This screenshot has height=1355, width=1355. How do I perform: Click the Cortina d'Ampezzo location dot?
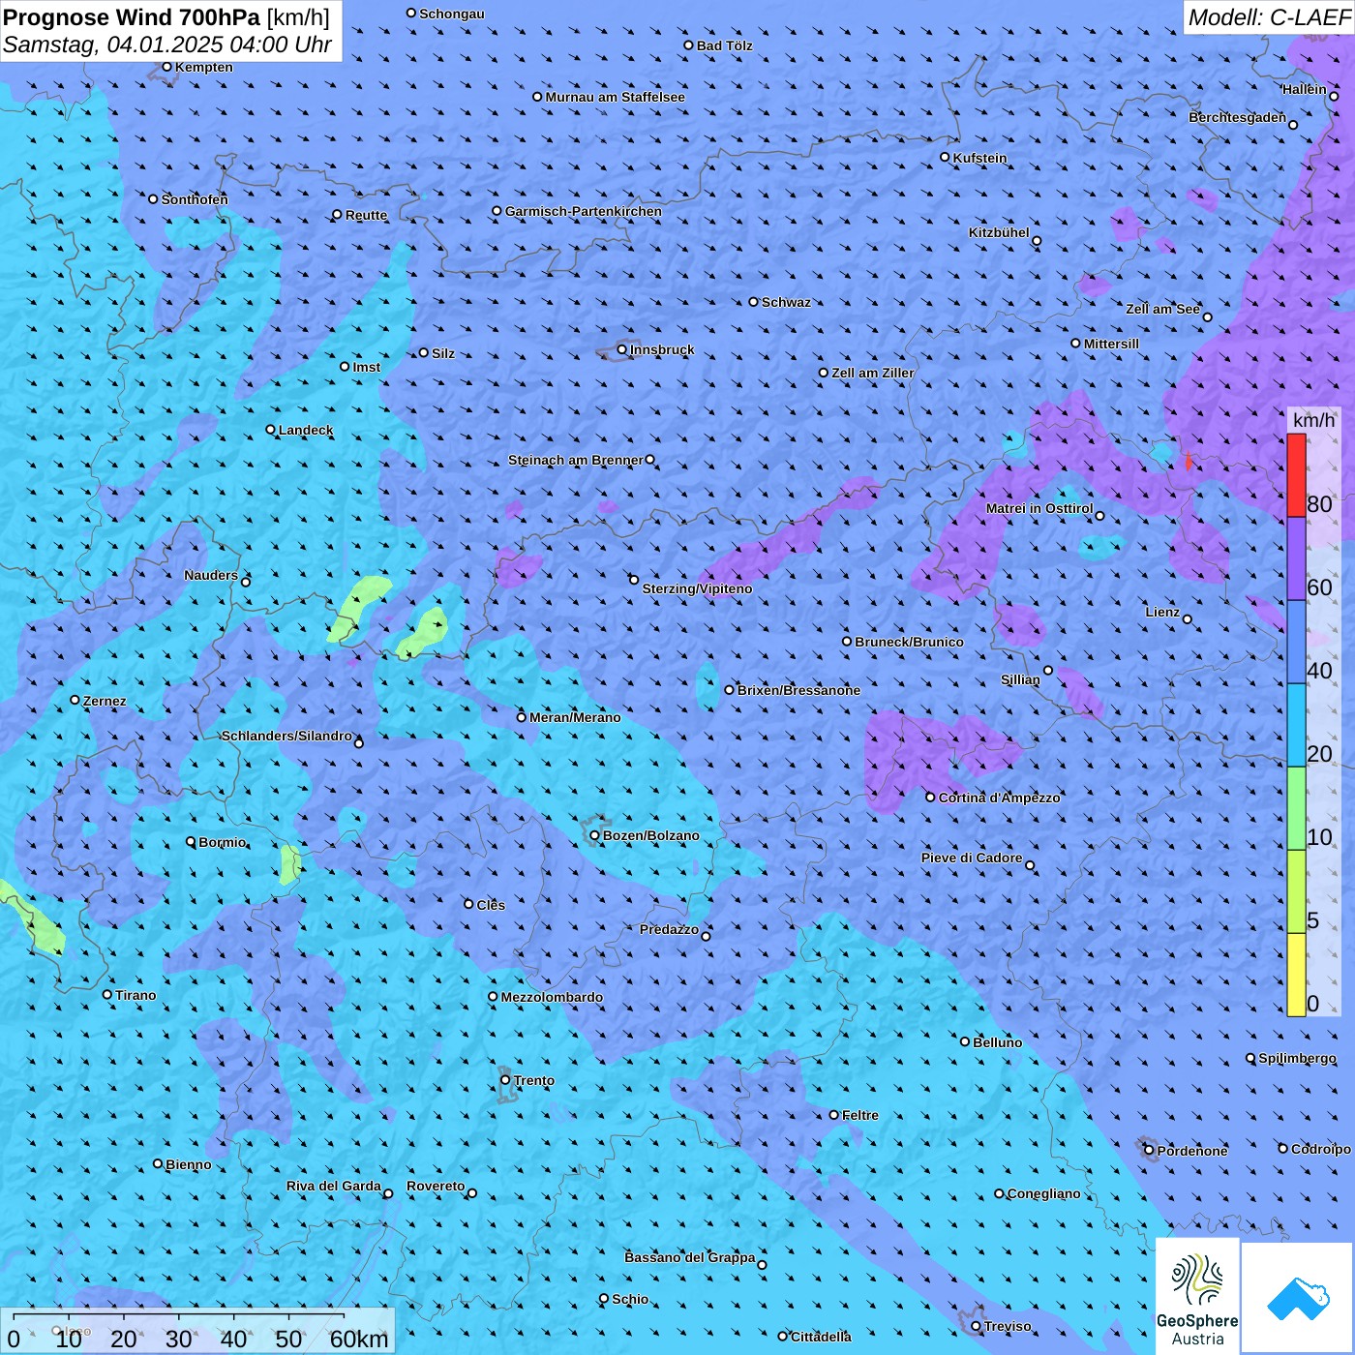point(930,798)
